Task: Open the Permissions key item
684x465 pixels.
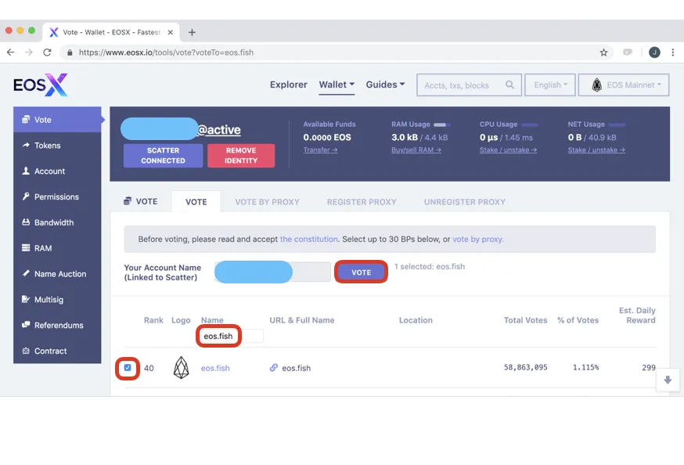Action: 57,196
